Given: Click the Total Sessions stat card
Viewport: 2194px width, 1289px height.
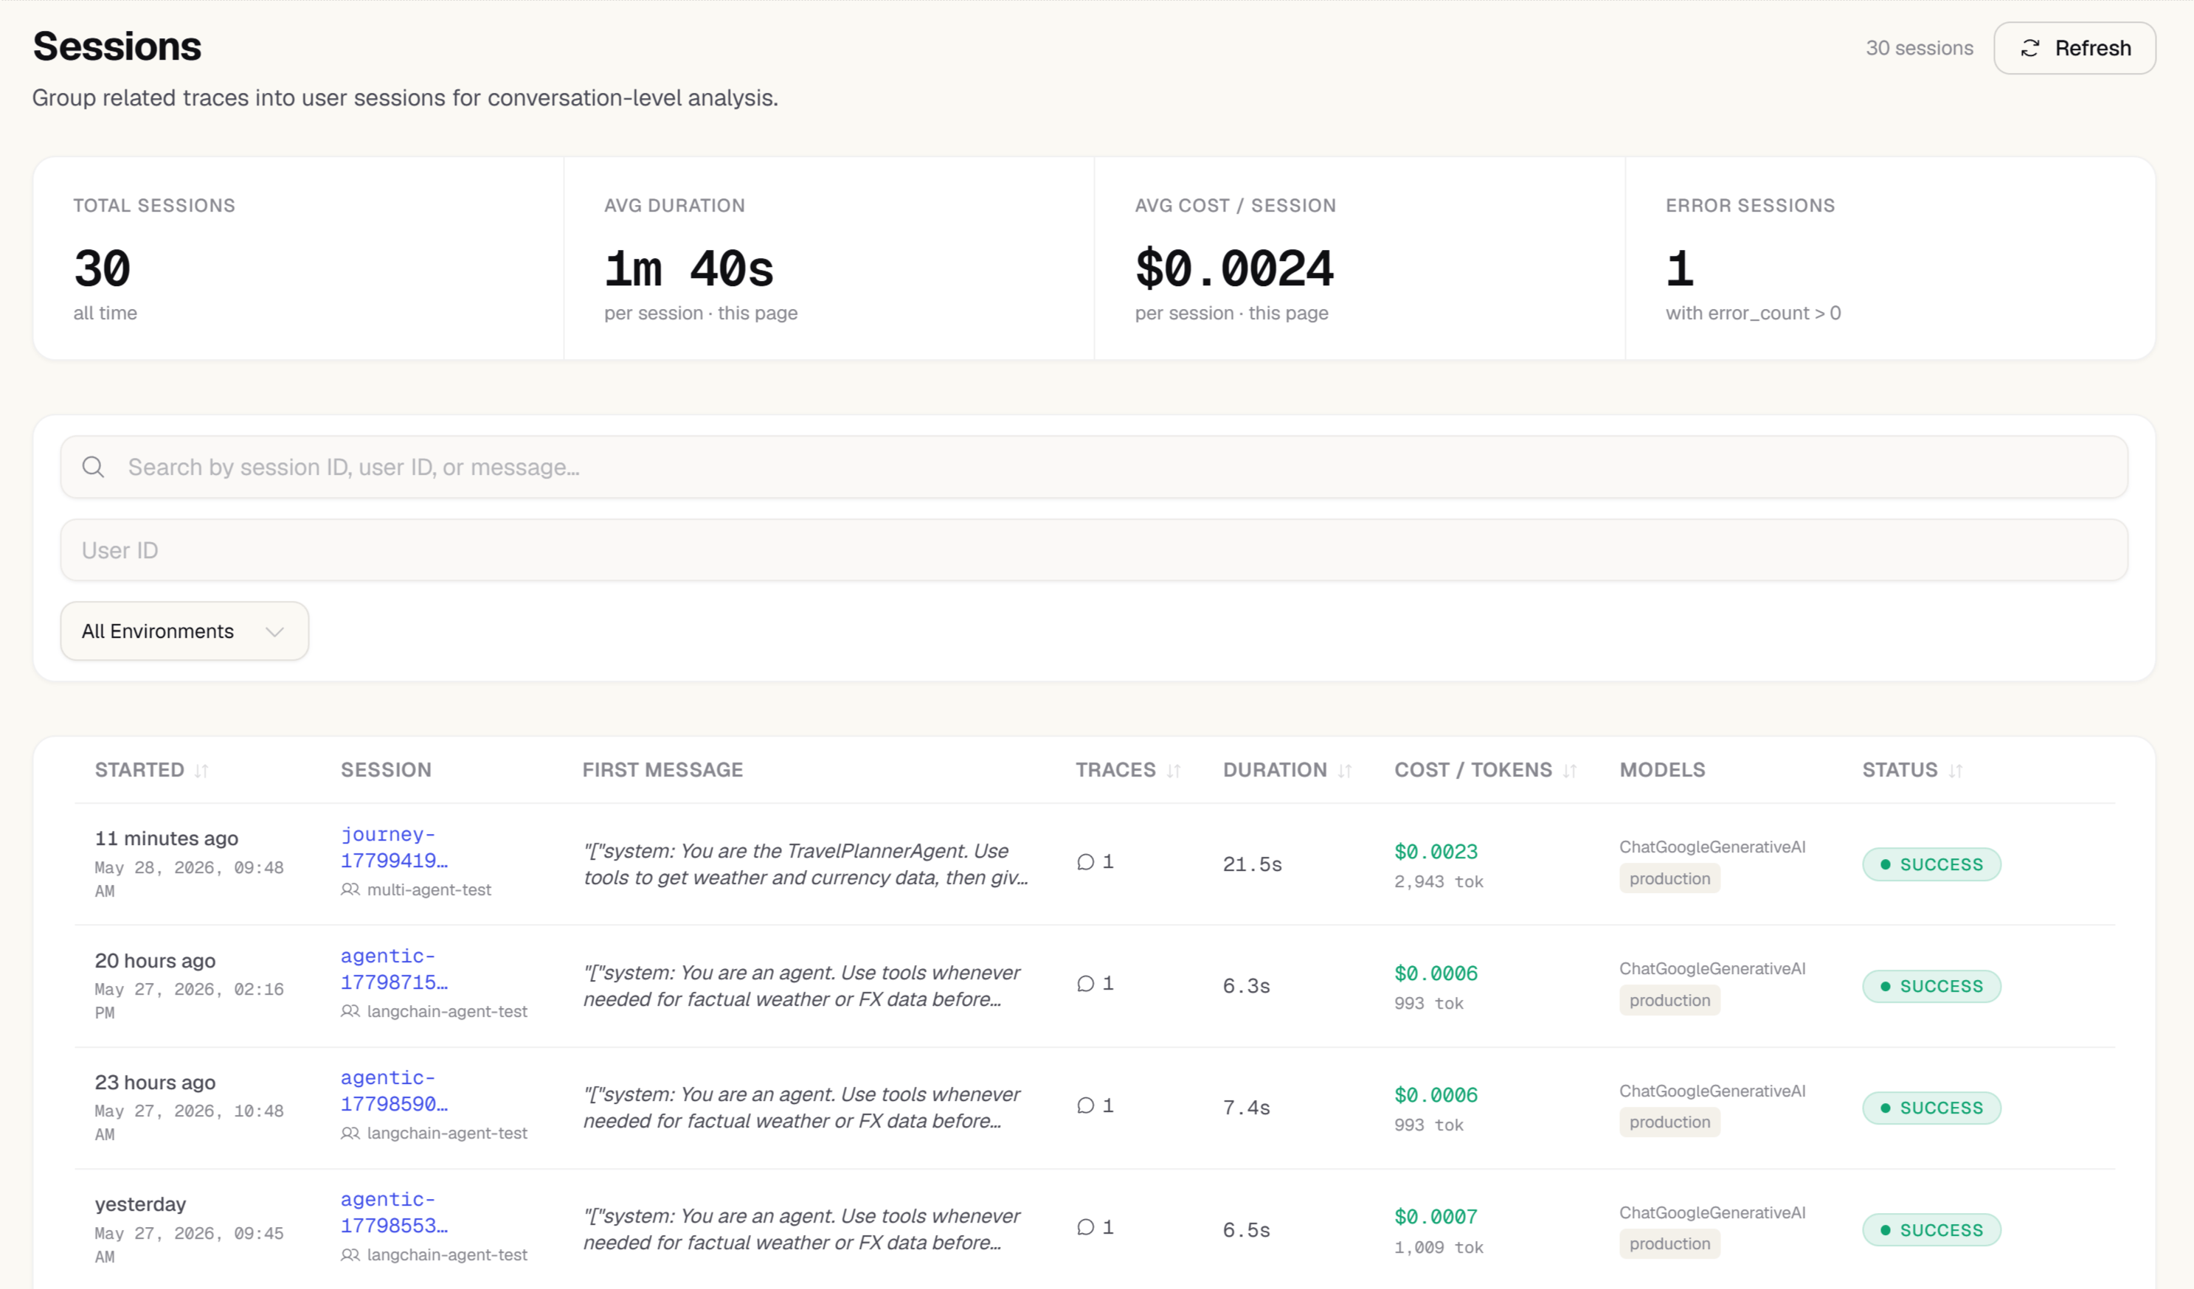Looking at the screenshot, I should coord(299,259).
